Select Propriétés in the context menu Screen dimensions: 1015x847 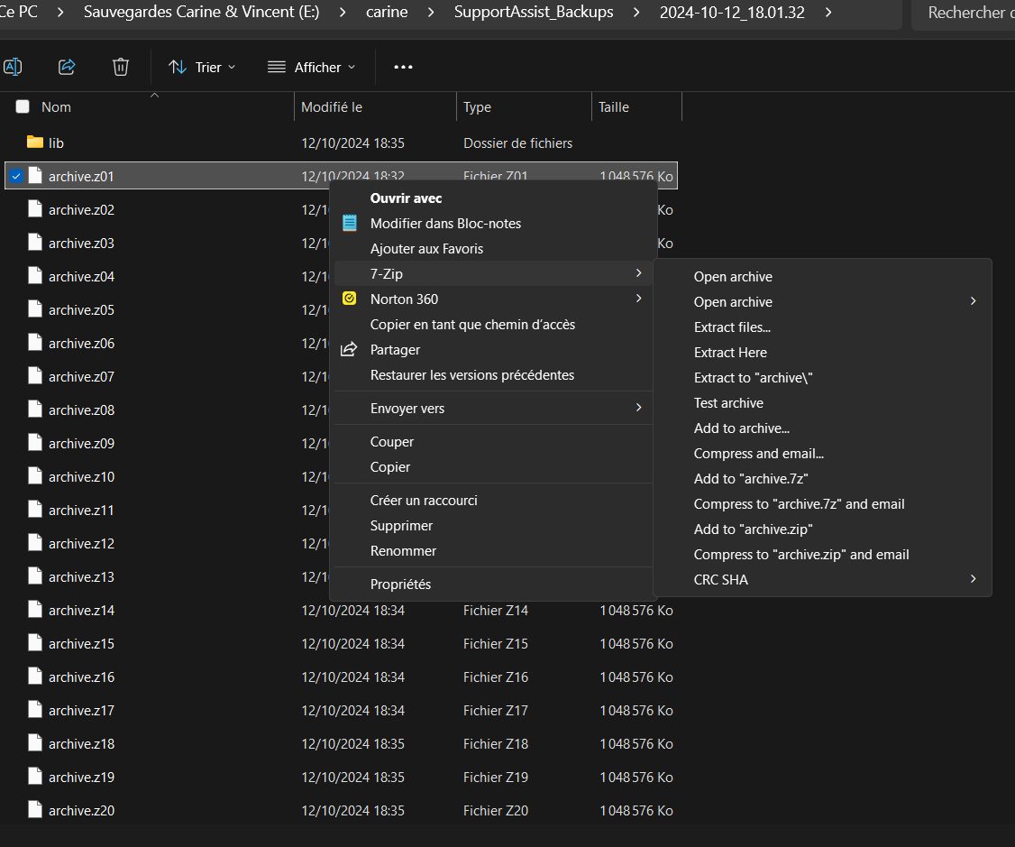click(400, 584)
